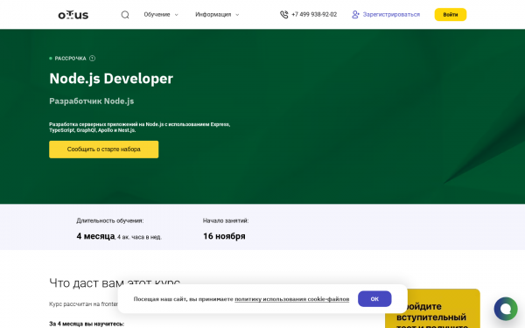Click the Что даст вам этот курс heading

(115, 283)
